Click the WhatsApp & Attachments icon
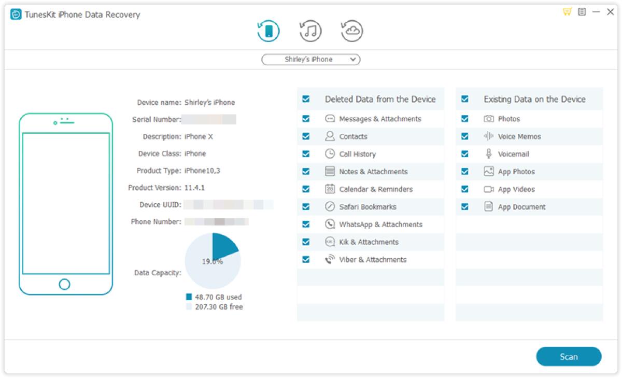 (330, 225)
